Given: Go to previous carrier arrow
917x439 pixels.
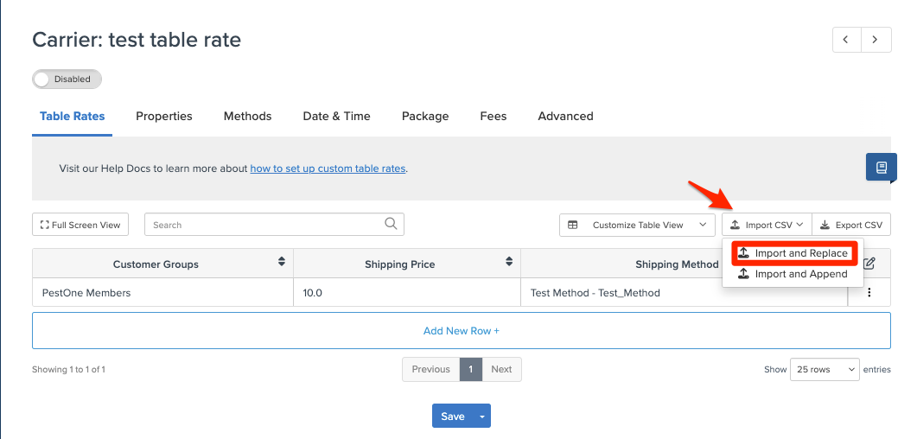Looking at the screenshot, I should pos(846,40).
